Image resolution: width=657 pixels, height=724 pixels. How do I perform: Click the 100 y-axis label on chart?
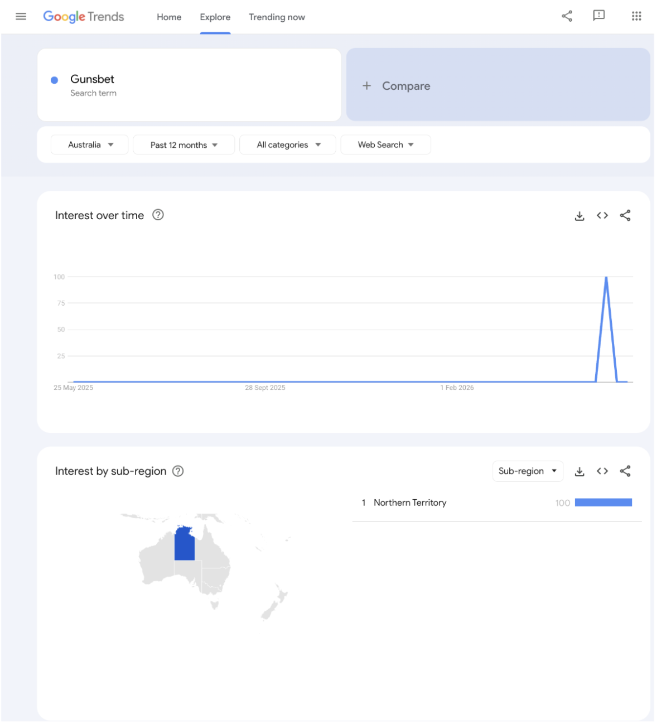59,277
